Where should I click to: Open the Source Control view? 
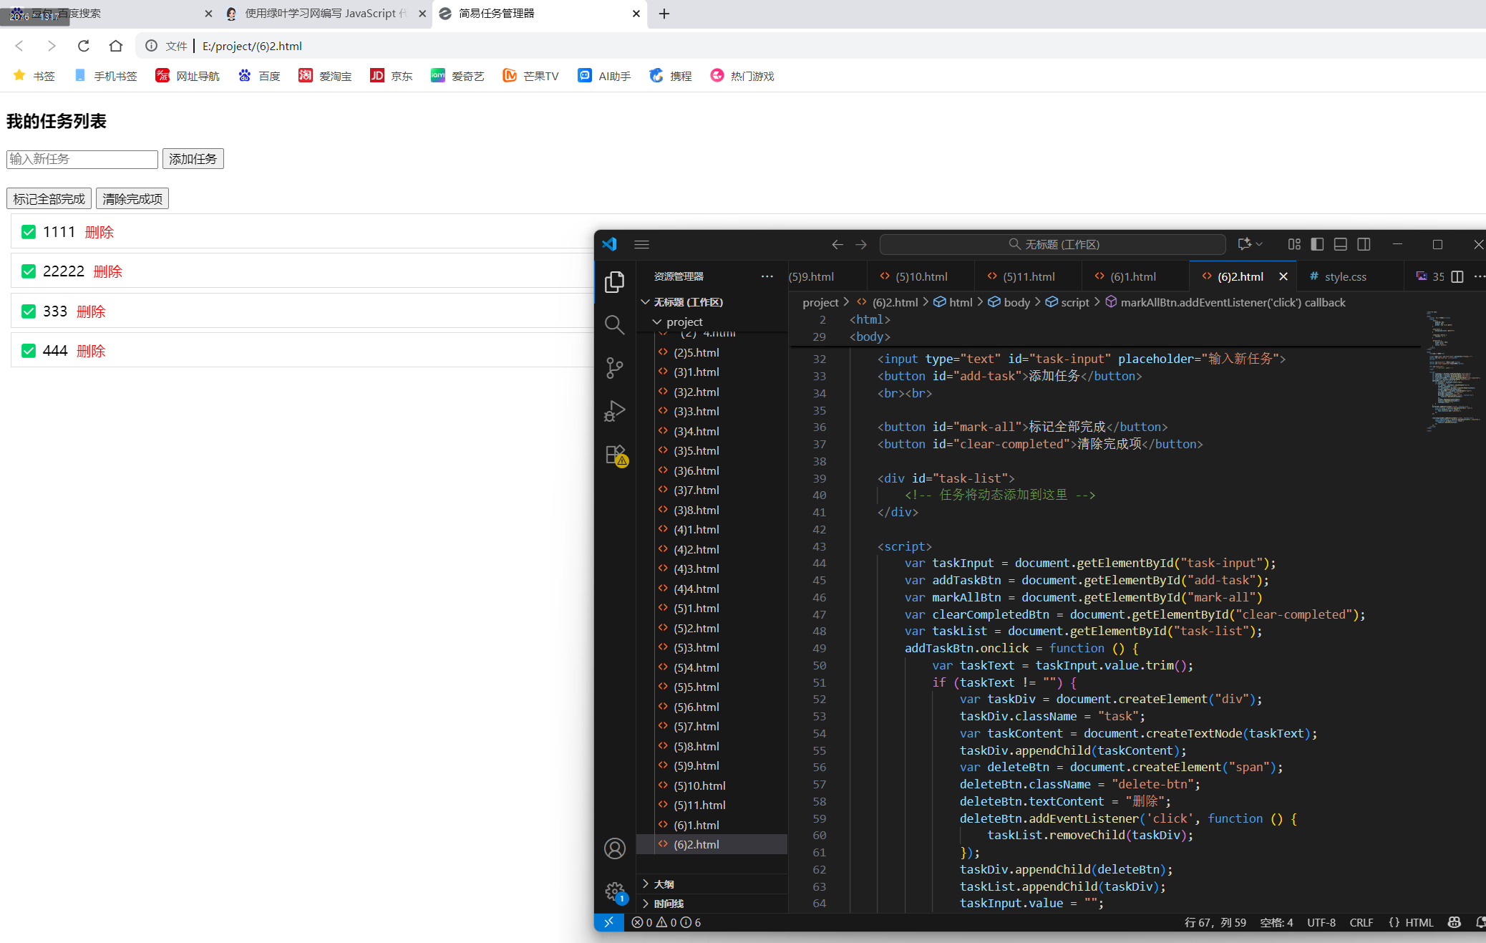(x=614, y=368)
